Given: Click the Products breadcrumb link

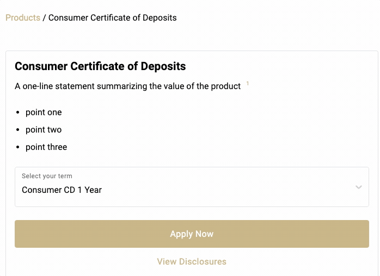Looking at the screenshot, I should click(x=23, y=18).
